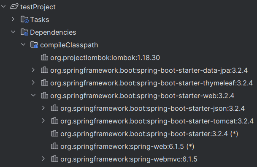
Task: Expand spring-boot-starter-tomcat dependency
Action: (x=43, y=120)
